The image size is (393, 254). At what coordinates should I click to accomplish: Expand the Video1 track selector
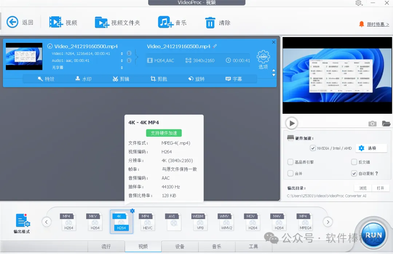point(122,53)
